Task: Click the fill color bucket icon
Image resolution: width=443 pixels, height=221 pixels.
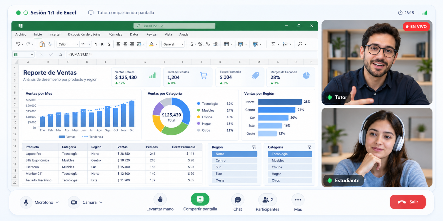Action: pos(151,44)
